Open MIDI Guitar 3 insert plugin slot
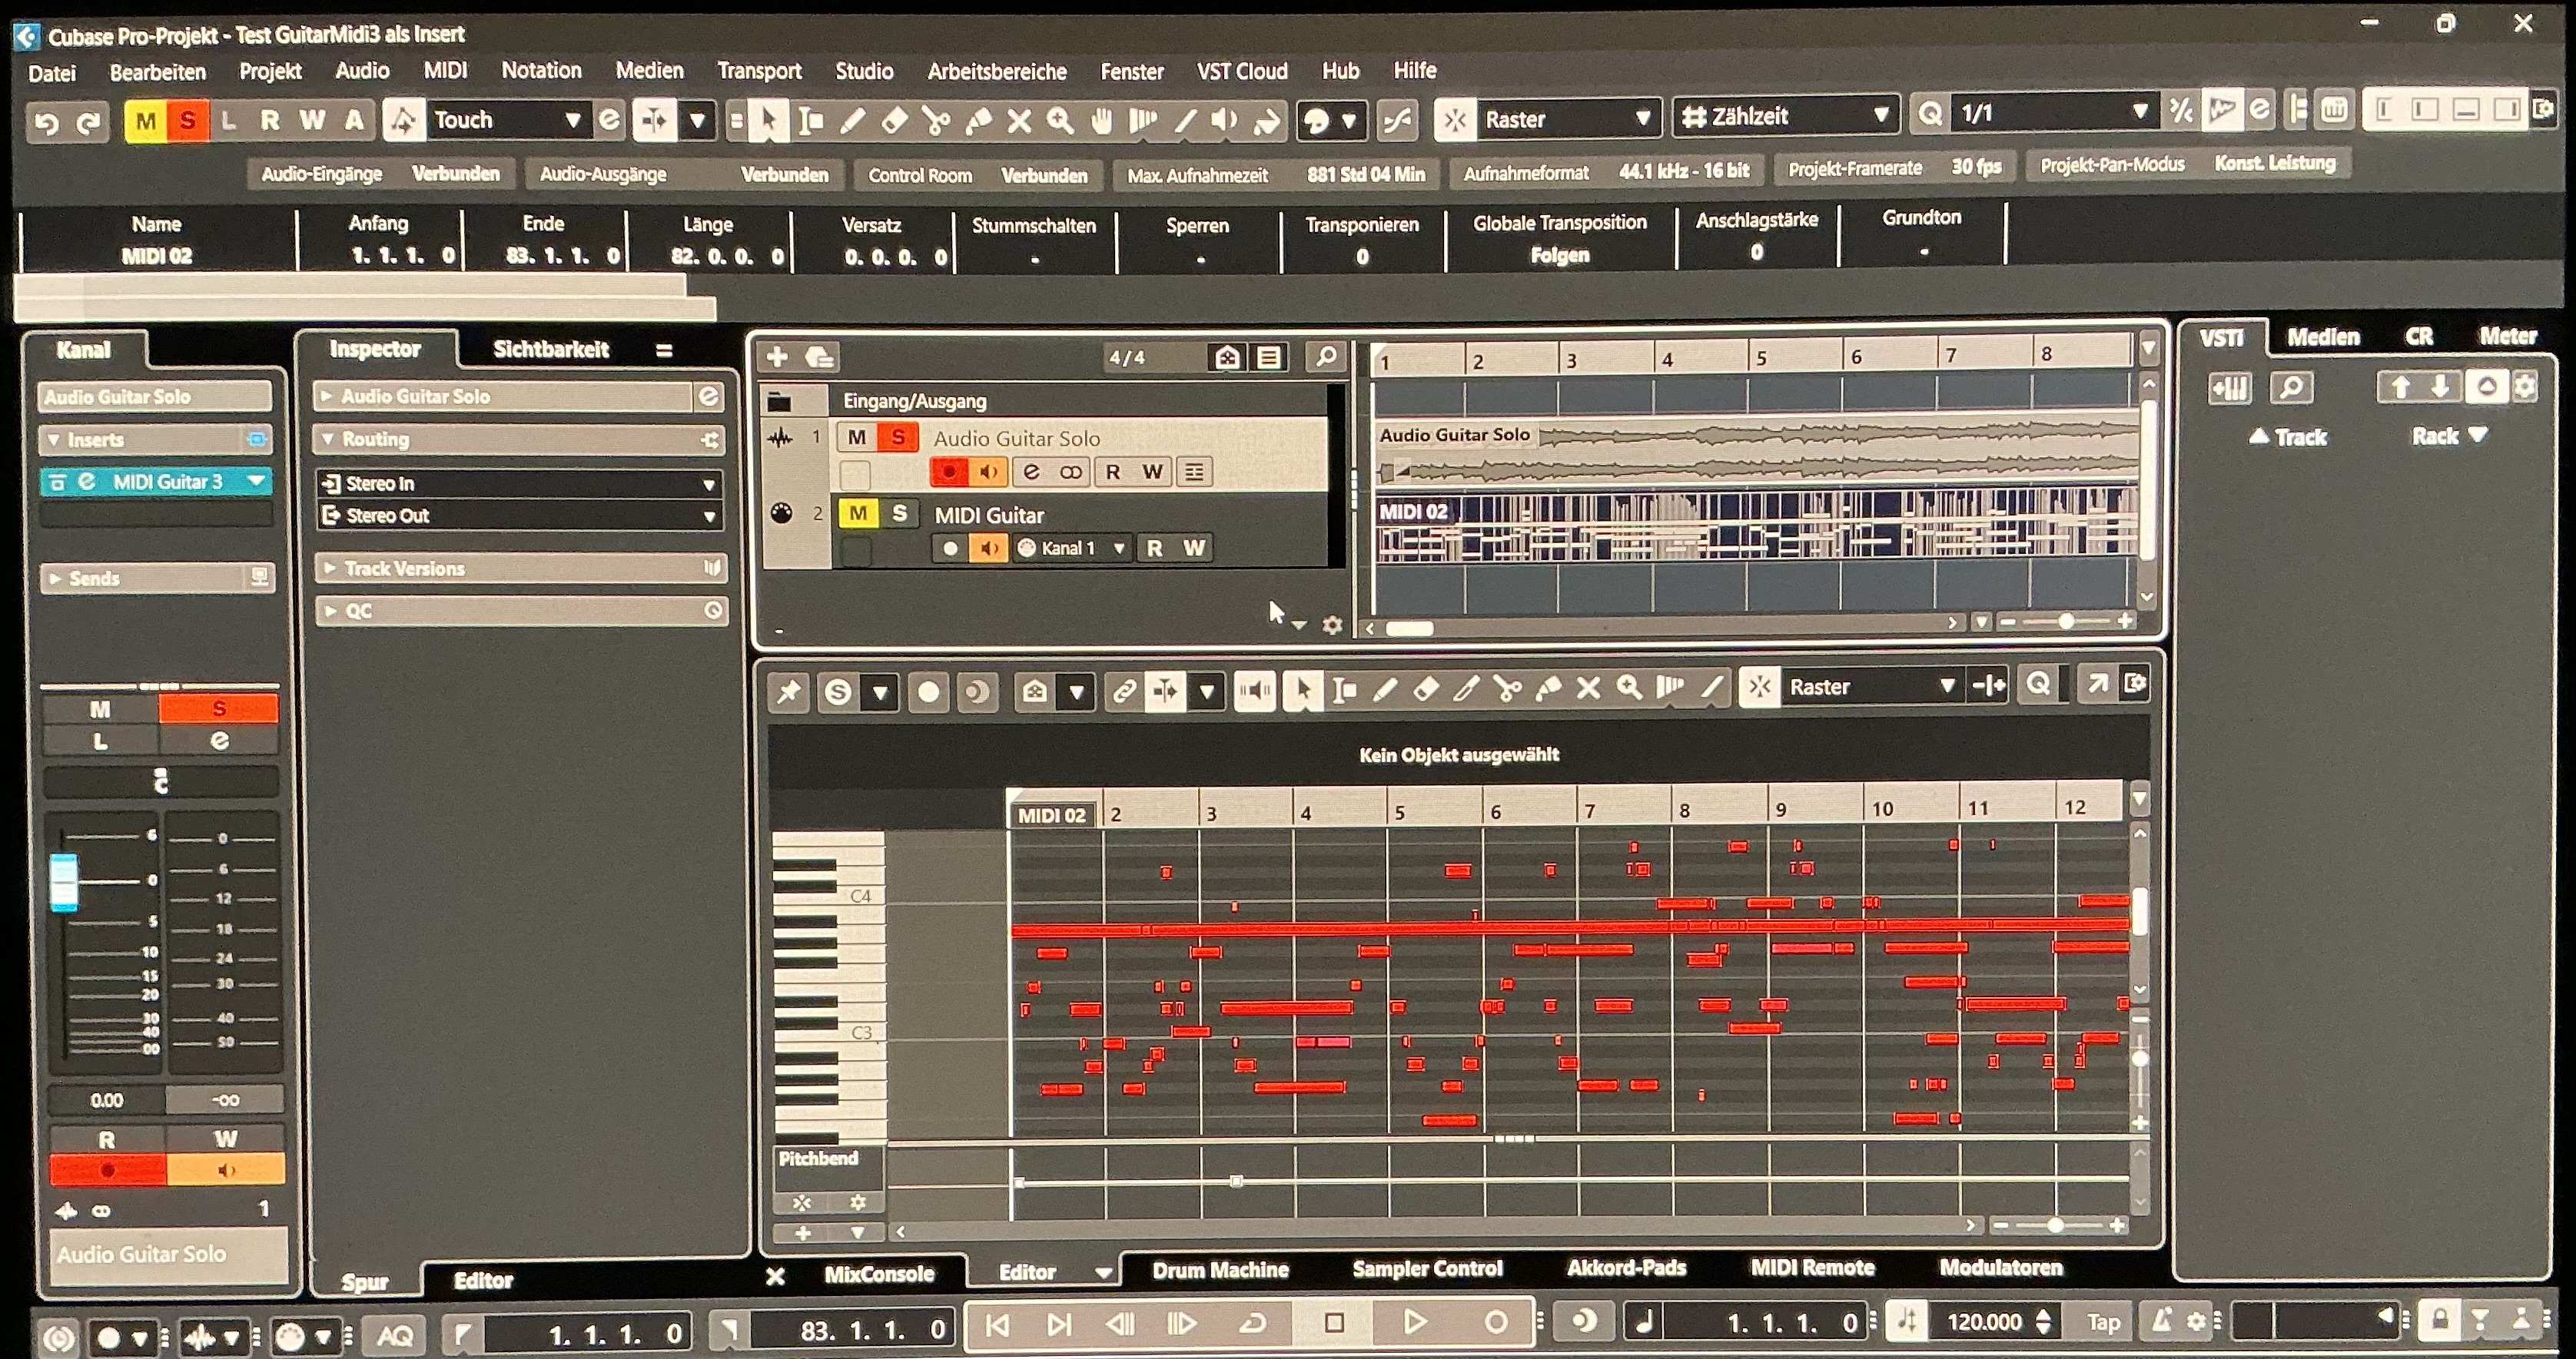Viewport: 2576px width, 1359px height. 157,482
